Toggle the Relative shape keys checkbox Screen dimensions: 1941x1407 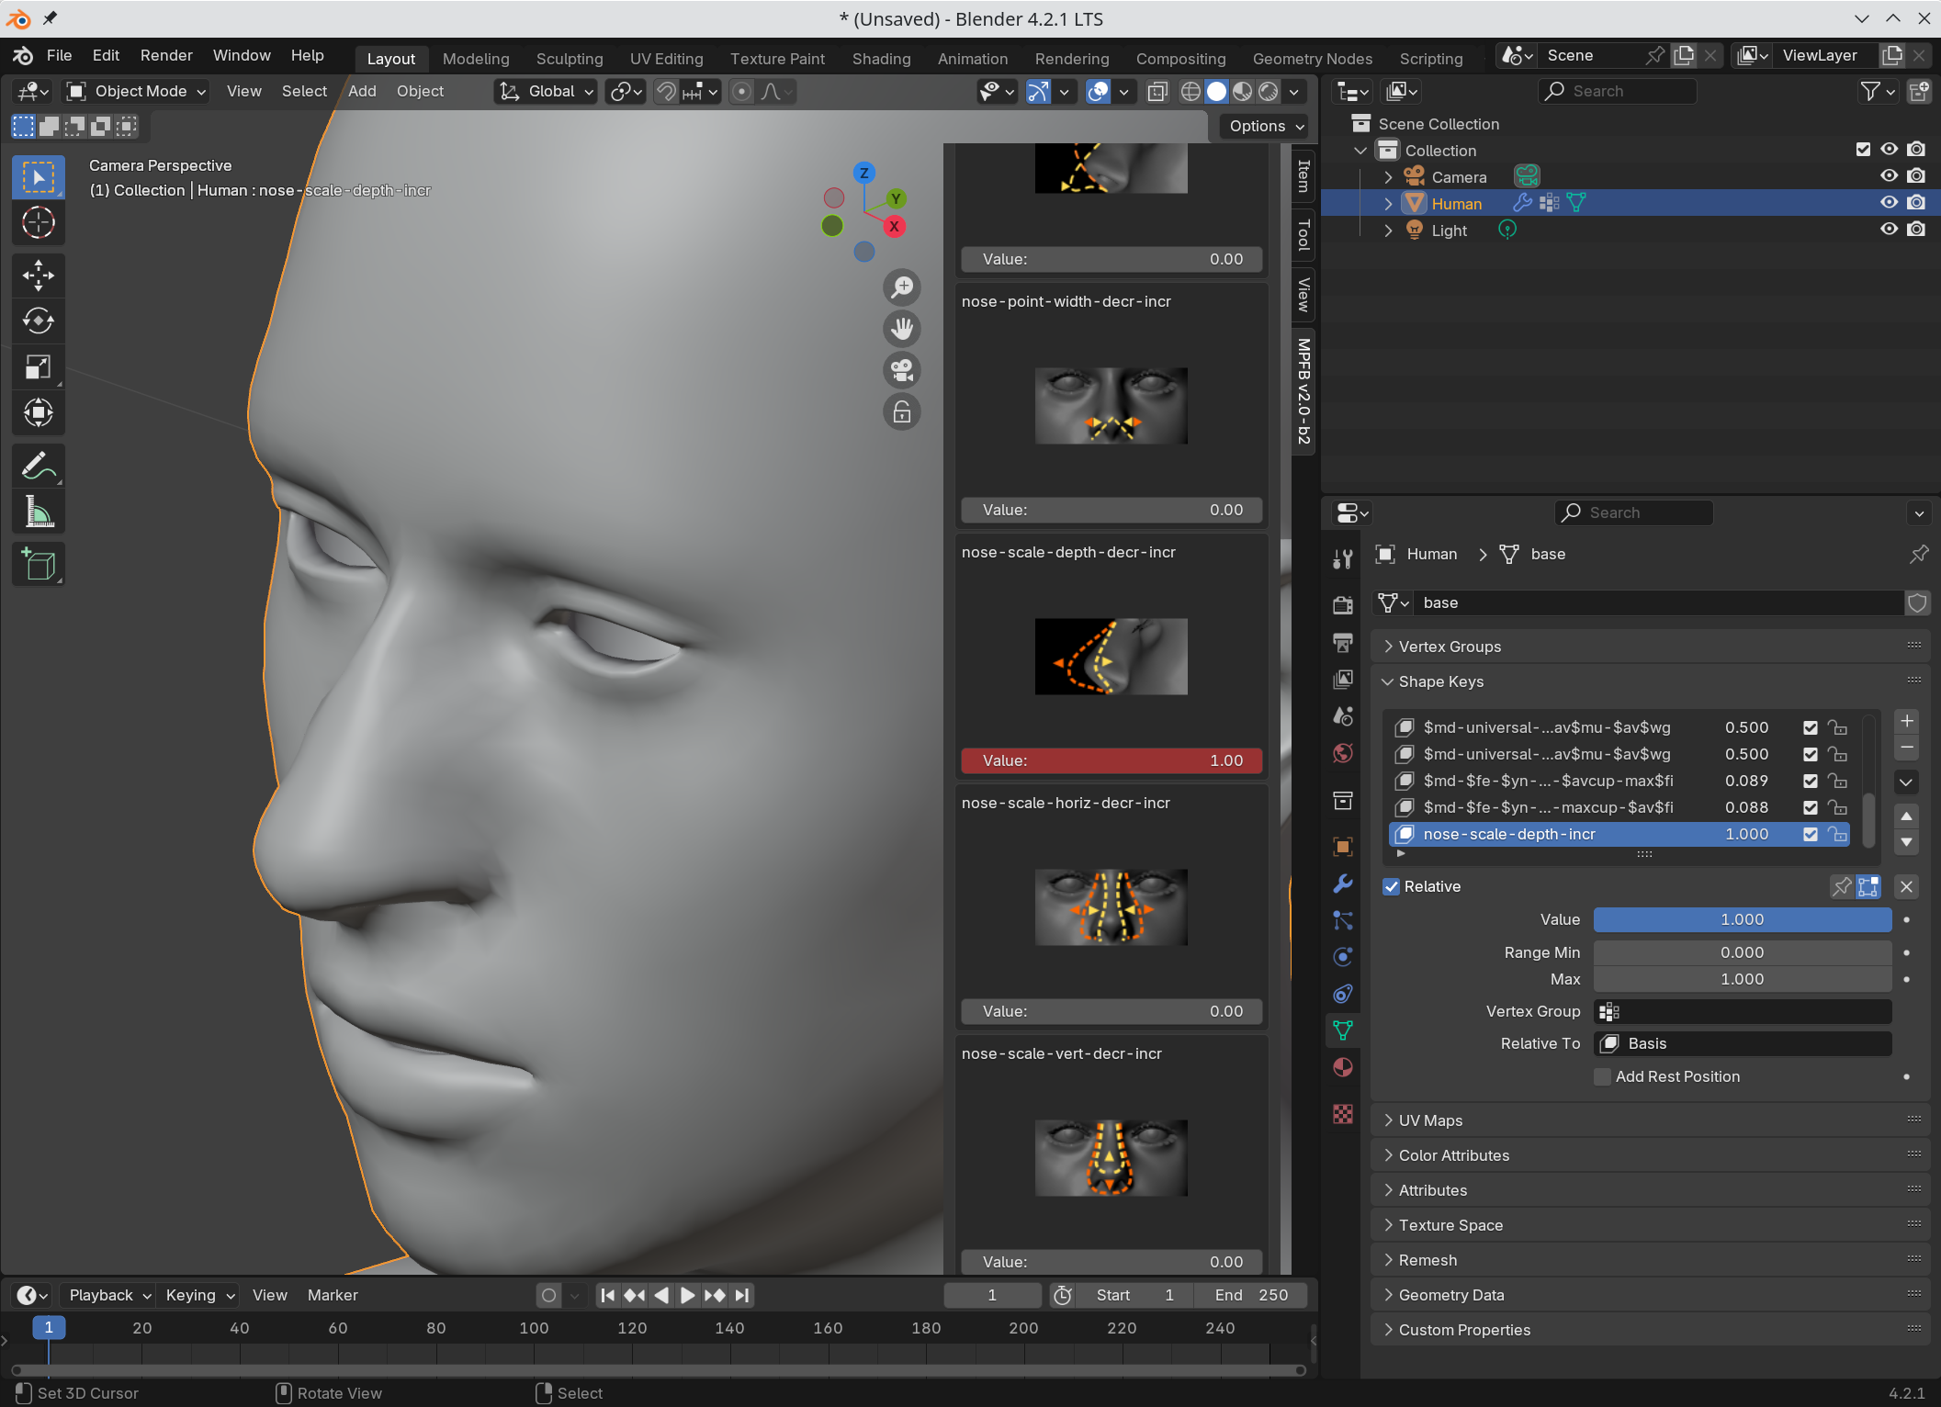[1392, 886]
